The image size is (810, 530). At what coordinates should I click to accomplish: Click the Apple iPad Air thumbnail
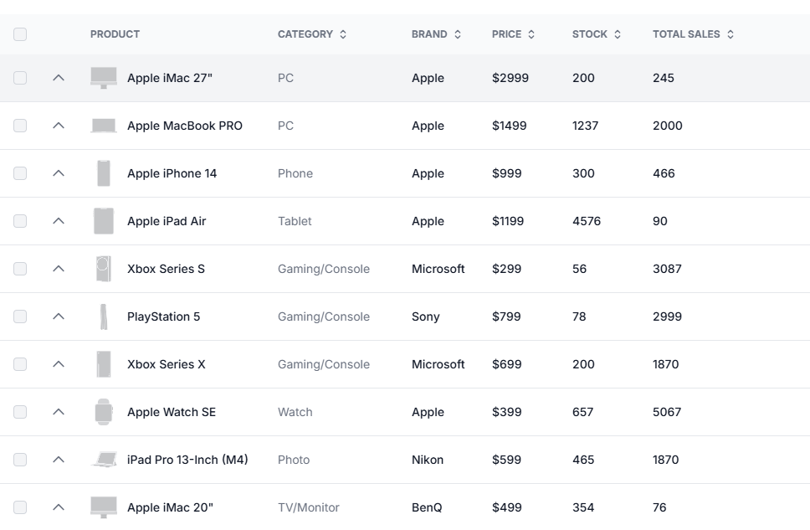(103, 221)
